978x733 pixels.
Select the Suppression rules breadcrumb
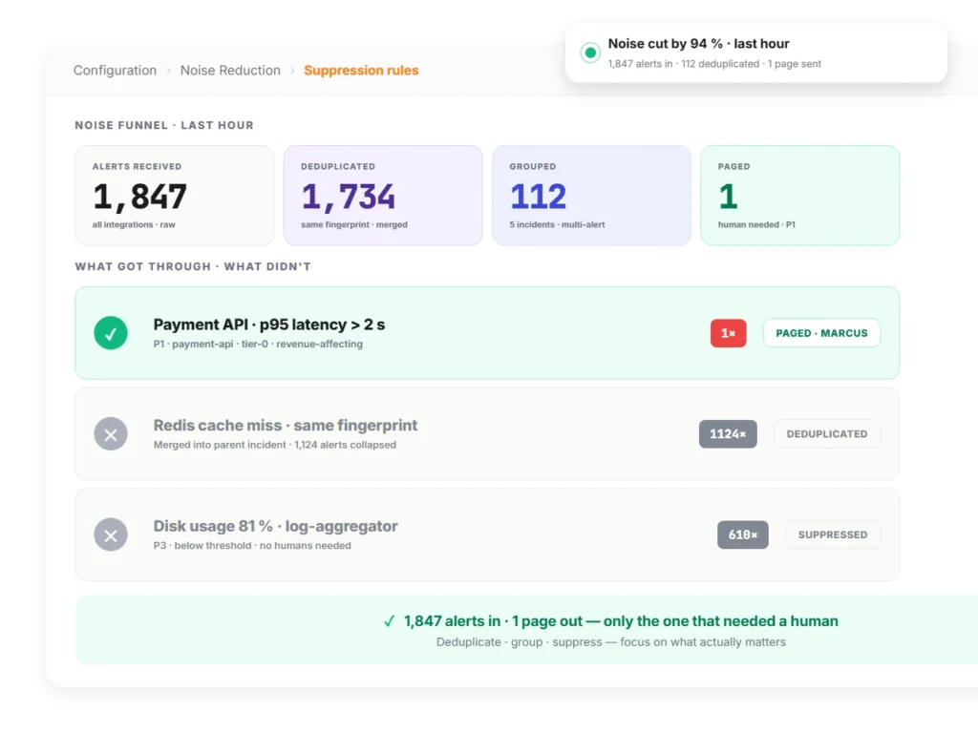click(361, 71)
